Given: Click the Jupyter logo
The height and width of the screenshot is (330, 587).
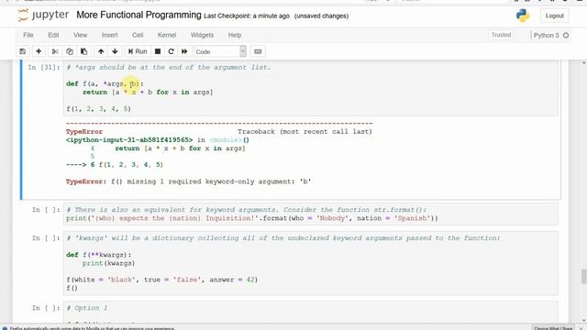Looking at the screenshot, I should point(43,15).
